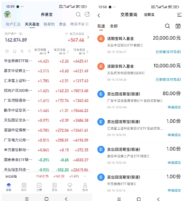The height and width of the screenshot is (201, 186).
Task: Tap 申请成功 for 华宝券商ETF联接C
Action: (x=174, y=190)
